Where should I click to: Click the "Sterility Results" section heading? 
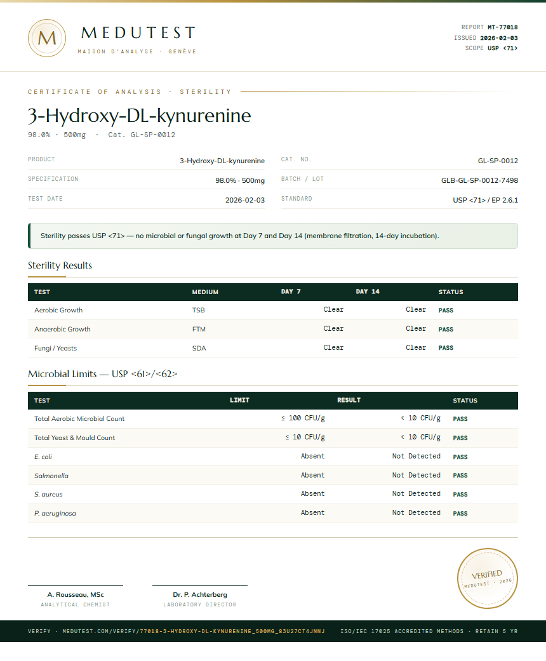pyautogui.click(x=60, y=265)
